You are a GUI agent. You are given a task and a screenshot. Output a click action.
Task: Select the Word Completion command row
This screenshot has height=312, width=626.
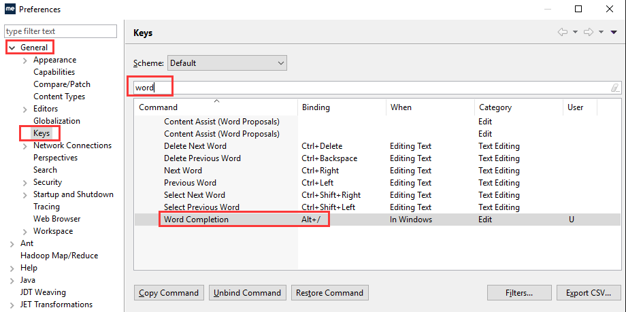196,220
